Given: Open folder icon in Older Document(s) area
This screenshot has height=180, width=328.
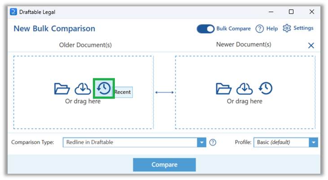Looking at the screenshot, I should tap(62, 89).
